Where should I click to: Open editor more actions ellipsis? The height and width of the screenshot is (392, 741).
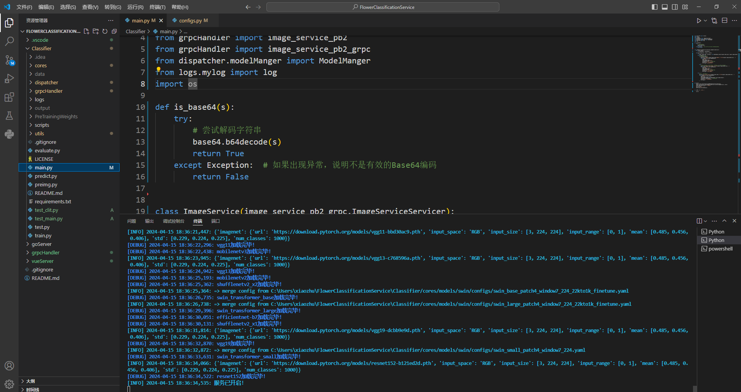(734, 20)
